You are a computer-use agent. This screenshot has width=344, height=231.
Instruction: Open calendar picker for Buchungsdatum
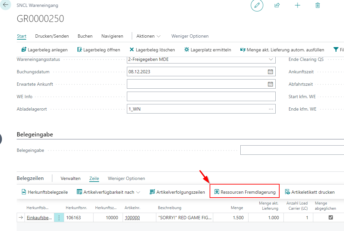[x=270, y=72]
